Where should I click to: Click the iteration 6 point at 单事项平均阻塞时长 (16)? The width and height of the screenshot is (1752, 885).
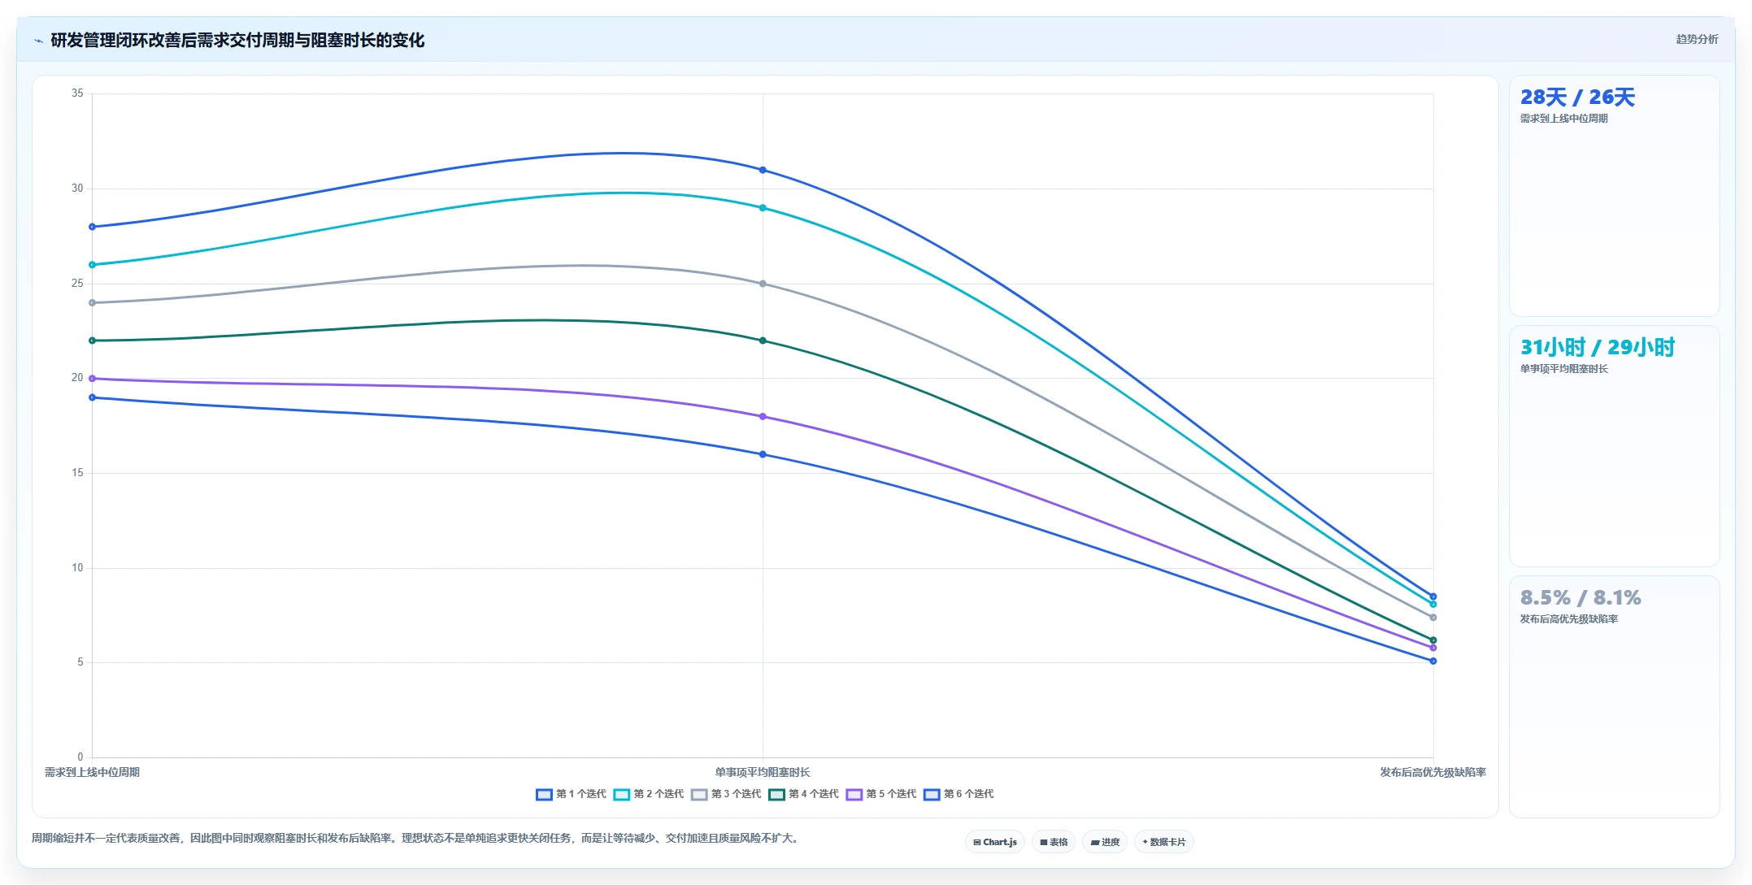coord(763,454)
